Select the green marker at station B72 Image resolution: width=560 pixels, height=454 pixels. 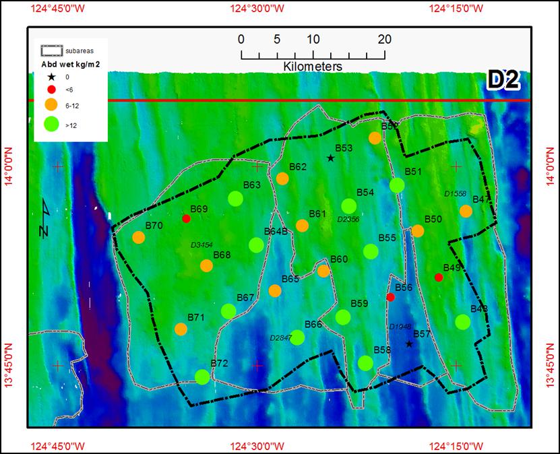[x=201, y=377]
